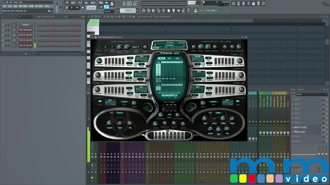
Task: Open the playlist view icon
Action: [144, 11]
